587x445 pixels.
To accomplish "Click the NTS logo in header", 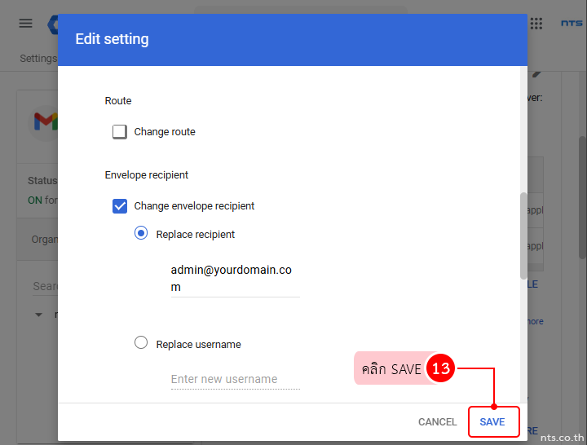I will point(572,23).
